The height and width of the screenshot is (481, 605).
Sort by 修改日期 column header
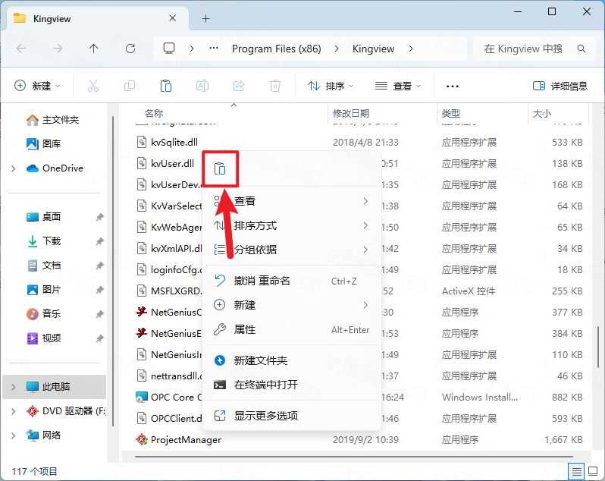[x=351, y=114]
